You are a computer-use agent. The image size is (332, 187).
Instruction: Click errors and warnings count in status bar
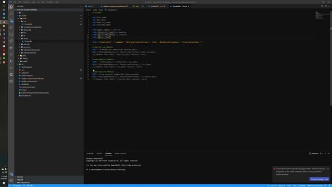30,186
